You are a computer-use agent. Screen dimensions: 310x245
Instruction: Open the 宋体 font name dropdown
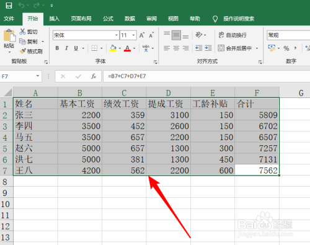[x=117, y=35]
